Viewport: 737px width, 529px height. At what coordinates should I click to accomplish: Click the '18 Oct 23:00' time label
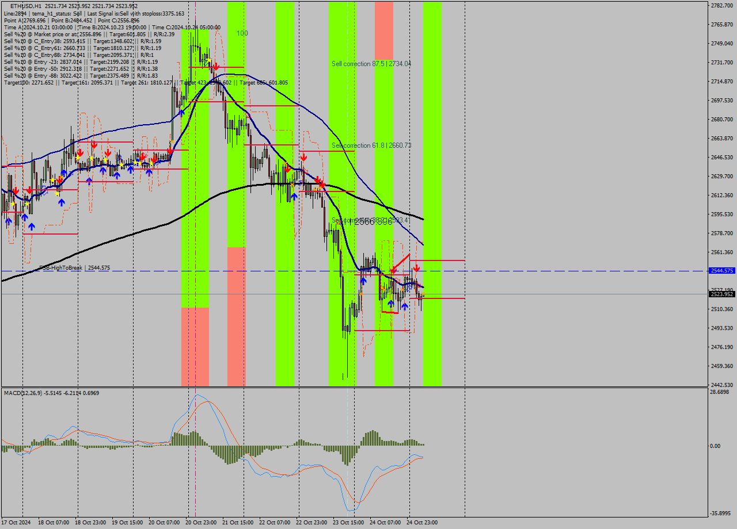pos(92,523)
